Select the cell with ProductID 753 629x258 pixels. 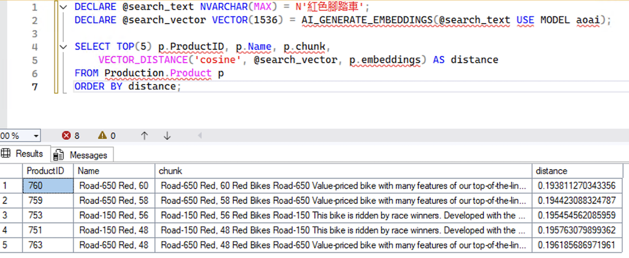pos(48,215)
